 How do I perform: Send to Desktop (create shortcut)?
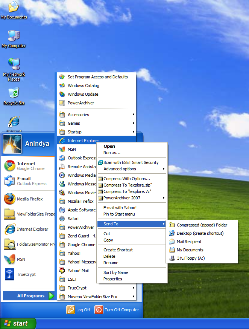coord(202,233)
